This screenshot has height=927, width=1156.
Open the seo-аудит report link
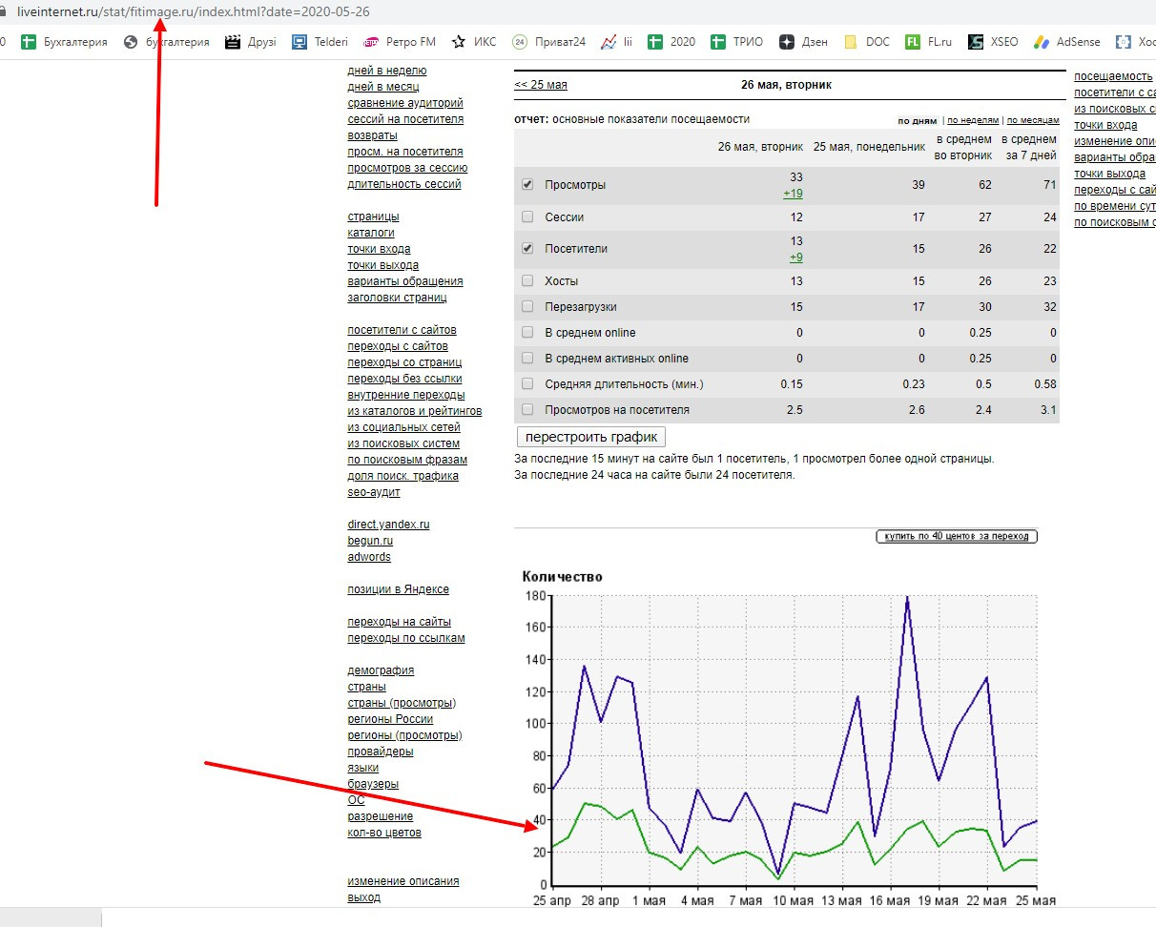374,492
